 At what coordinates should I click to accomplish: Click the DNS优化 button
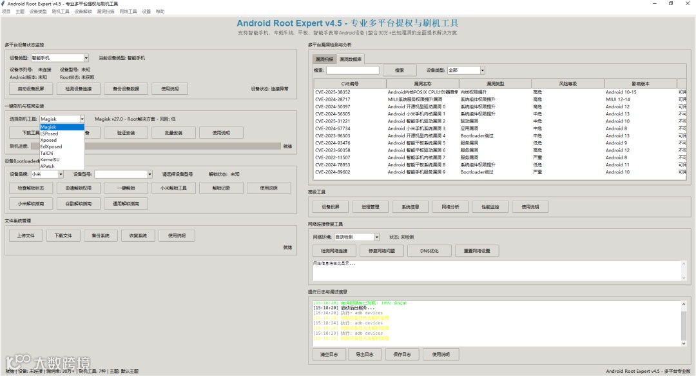tap(429, 251)
